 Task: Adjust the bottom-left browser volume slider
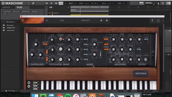click(x=12, y=91)
